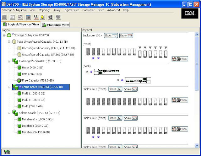Open the Storage Subsystem menu
The width and height of the screenshot is (201, 156).
tap(14, 10)
